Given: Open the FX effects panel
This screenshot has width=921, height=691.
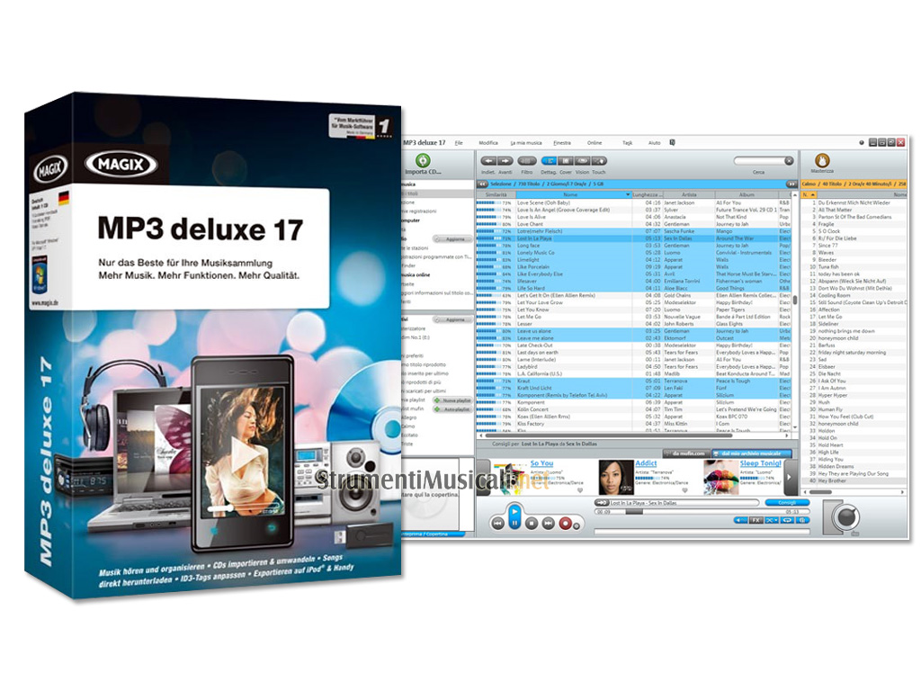Looking at the screenshot, I should [x=756, y=520].
